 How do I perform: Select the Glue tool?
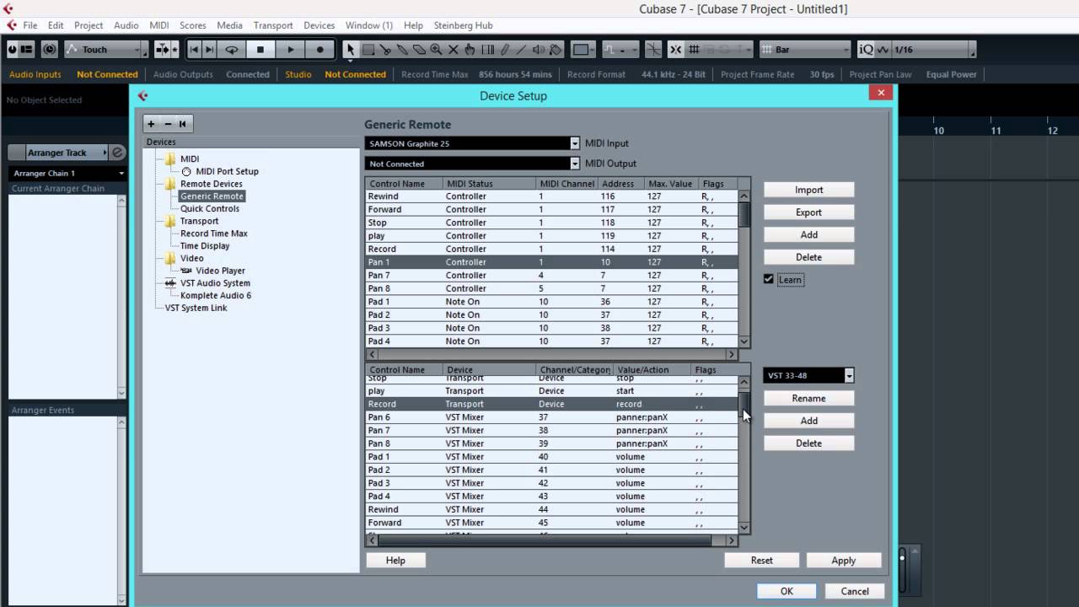(402, 50)
